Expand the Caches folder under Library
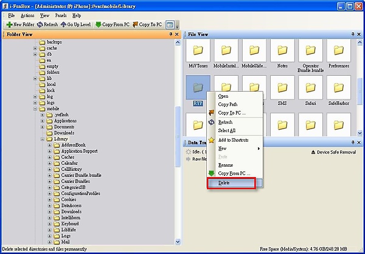365x254 pixels. click(x=49, y=157)
